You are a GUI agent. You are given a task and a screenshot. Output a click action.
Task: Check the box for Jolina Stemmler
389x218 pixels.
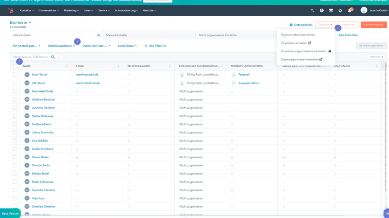tap(15, 132)
